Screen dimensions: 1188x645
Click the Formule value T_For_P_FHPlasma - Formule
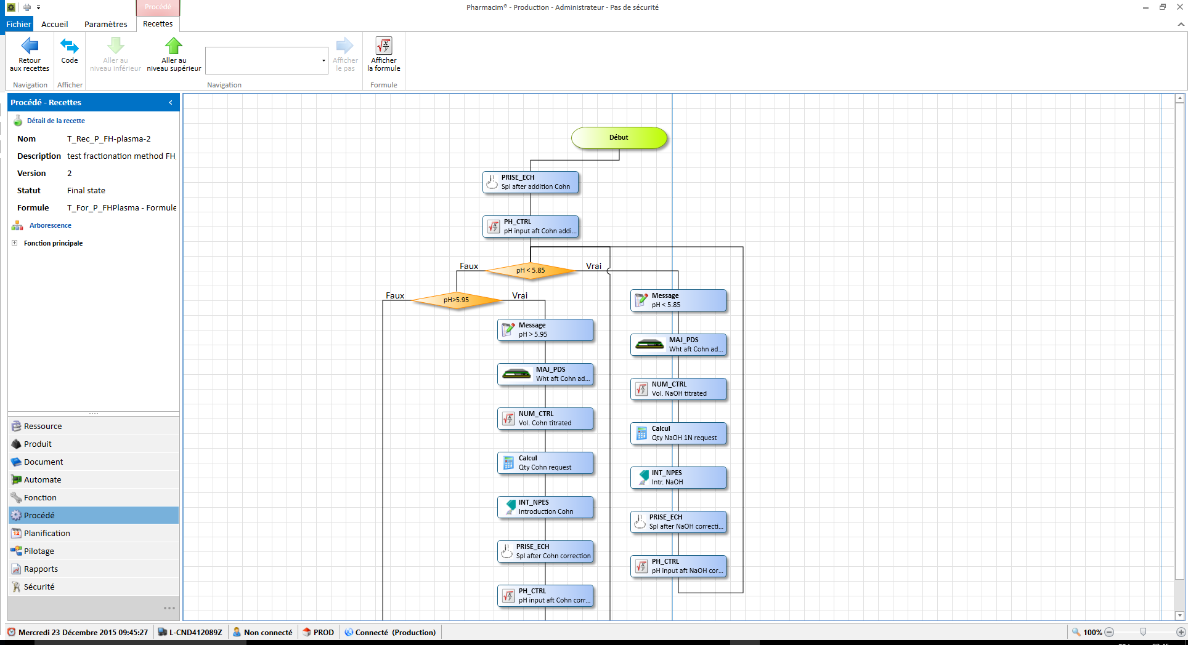pos(121,208)
